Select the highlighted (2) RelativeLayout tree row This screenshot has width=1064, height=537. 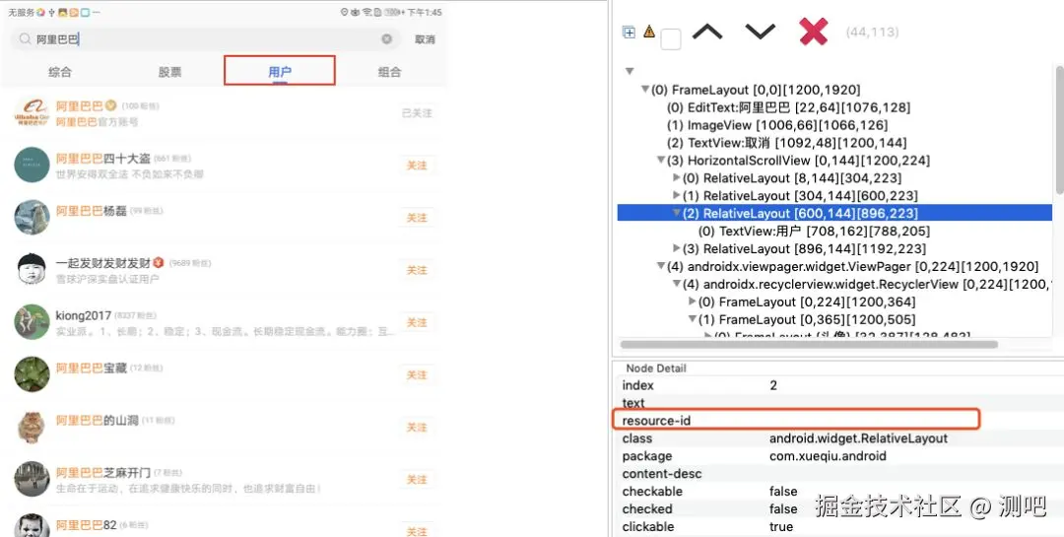pyautogui.click(x=834, y=213)
